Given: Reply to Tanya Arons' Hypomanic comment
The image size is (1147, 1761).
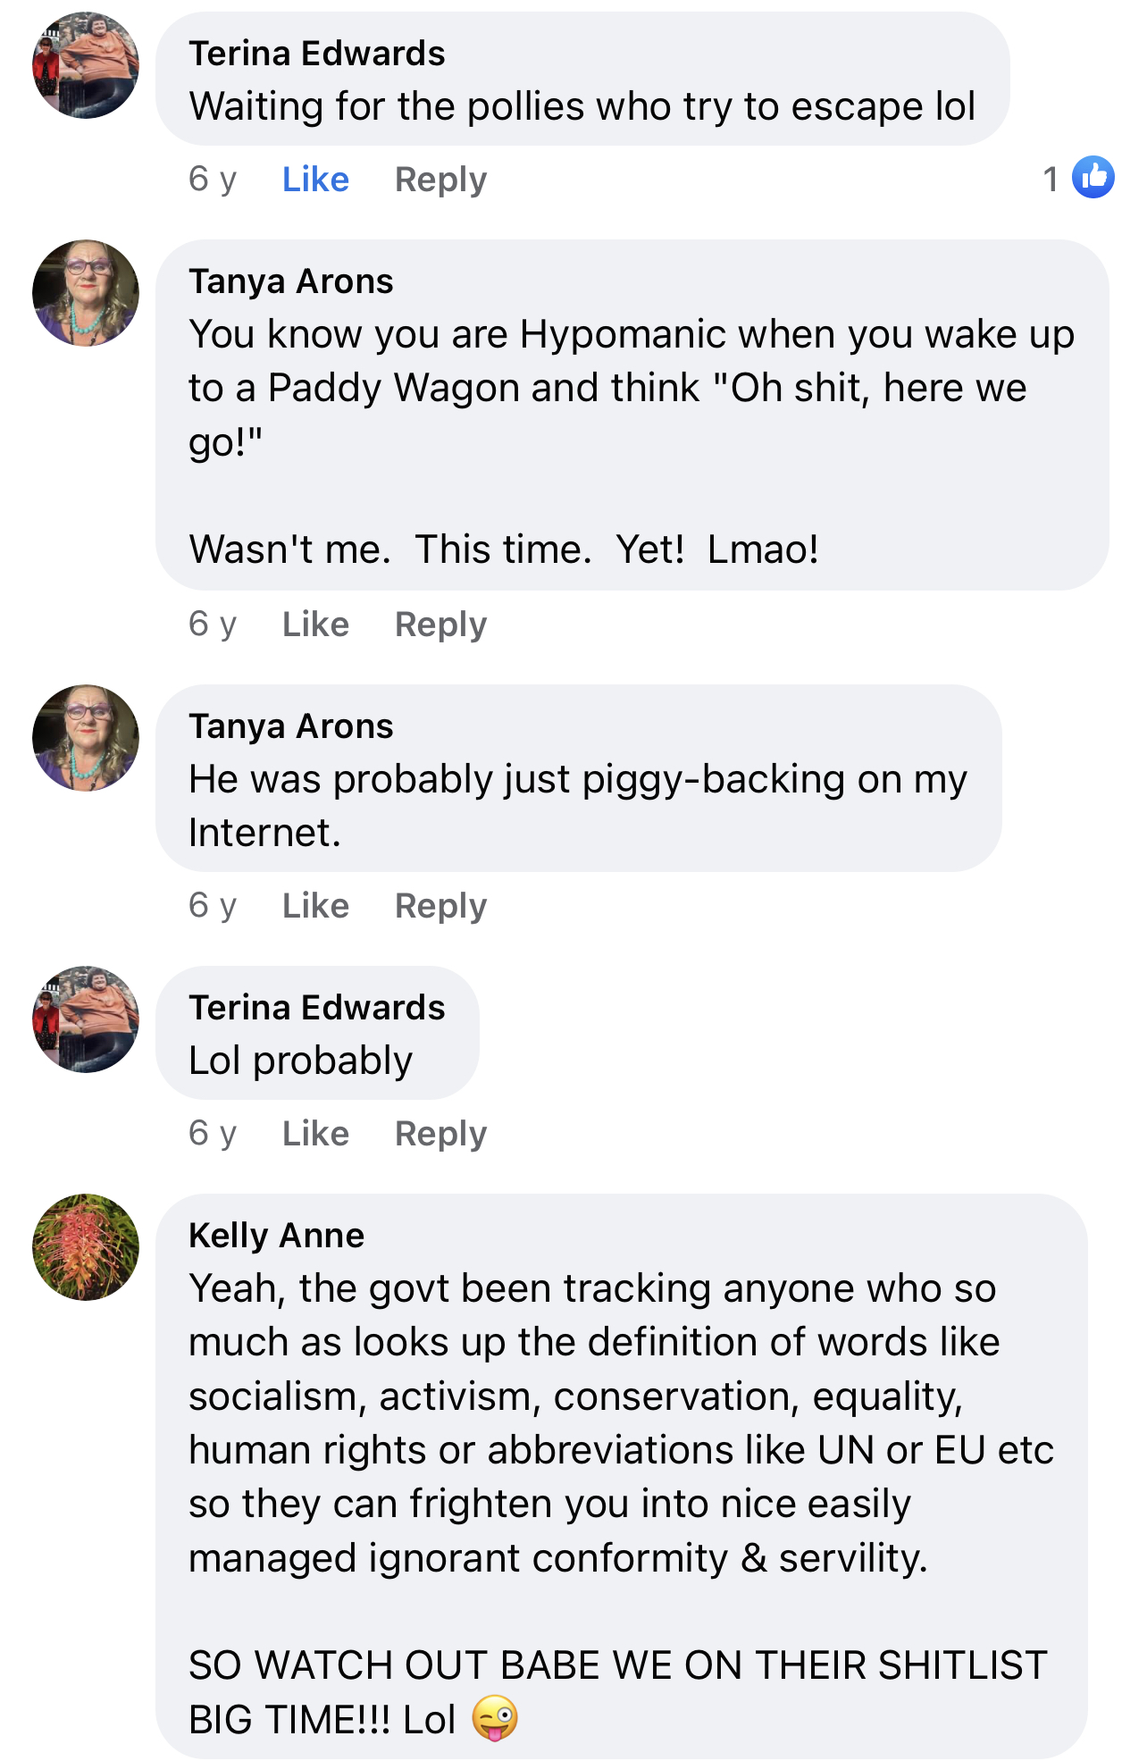Looking at the screenshot, I should tap(441, 625).
